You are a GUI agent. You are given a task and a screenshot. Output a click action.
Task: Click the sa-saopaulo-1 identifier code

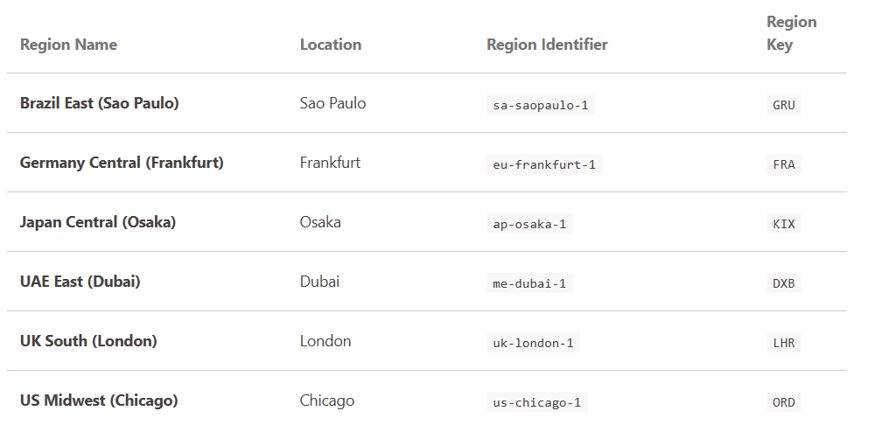(x=540, y=105)
